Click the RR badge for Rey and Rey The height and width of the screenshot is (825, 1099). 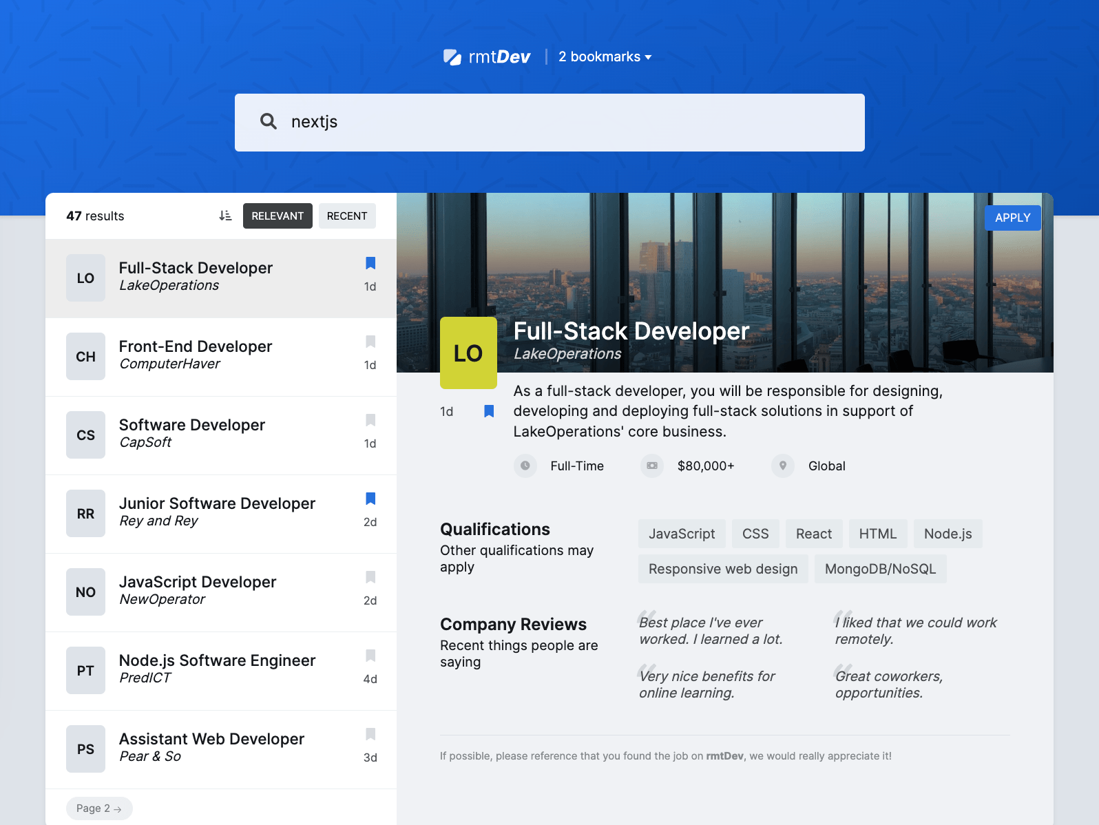click(x=85, y=514)
